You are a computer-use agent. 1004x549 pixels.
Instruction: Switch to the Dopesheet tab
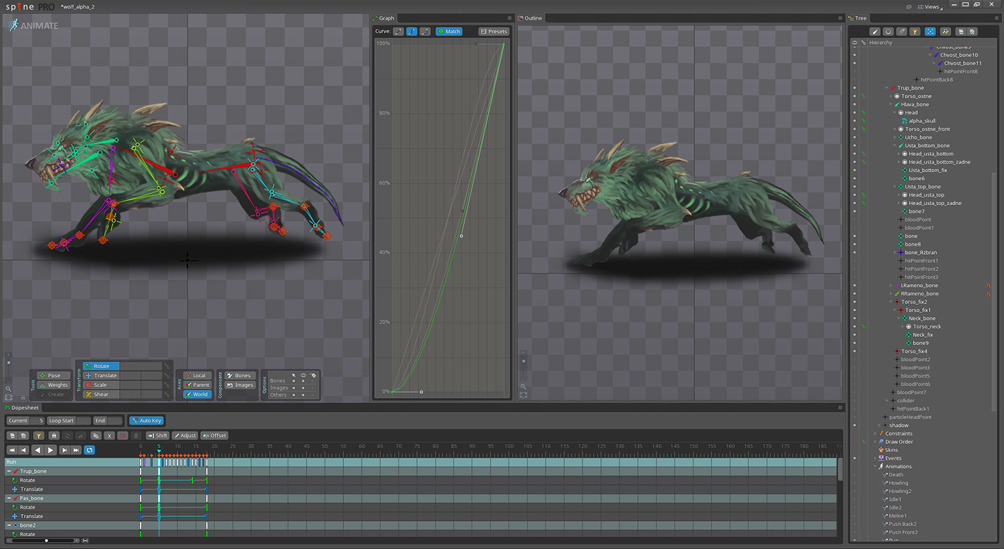[x=22, y=407]
